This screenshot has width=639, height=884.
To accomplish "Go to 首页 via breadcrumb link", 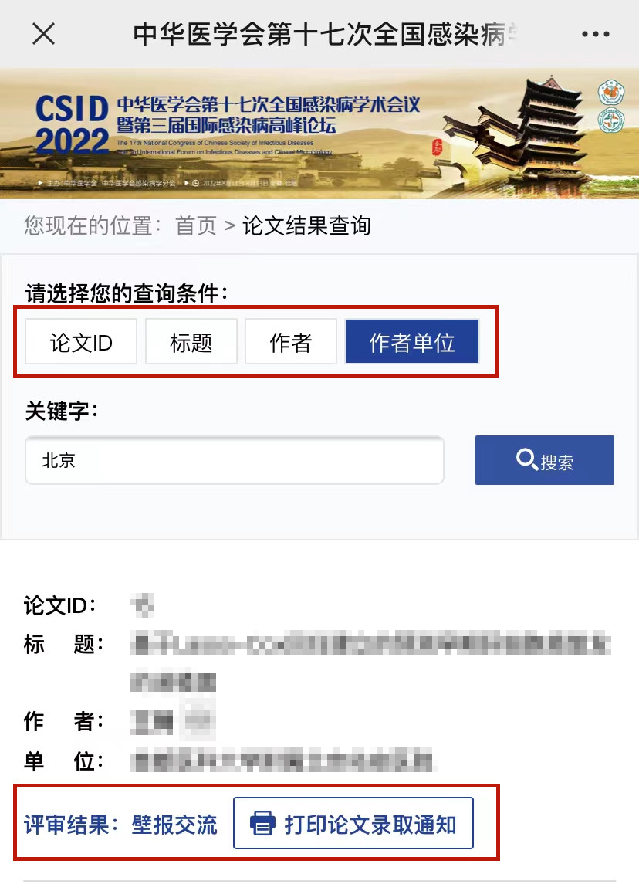I will click(x=196, y=226).
